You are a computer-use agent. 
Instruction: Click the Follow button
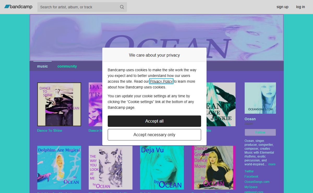(x=260, y=132)
